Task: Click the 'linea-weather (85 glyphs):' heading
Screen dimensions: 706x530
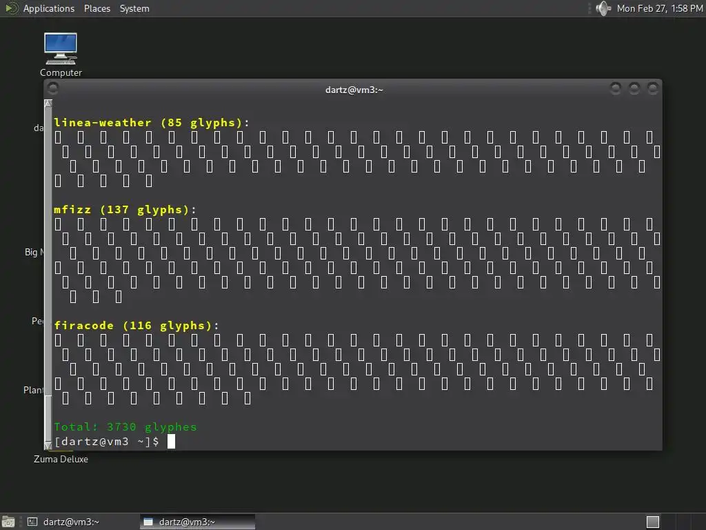Action: point(151,123)
